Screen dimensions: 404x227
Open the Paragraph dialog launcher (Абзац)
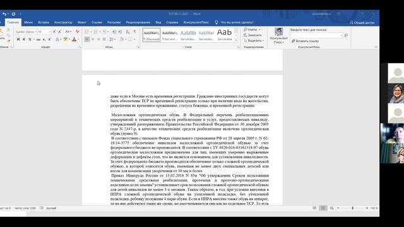pos(138,47)
